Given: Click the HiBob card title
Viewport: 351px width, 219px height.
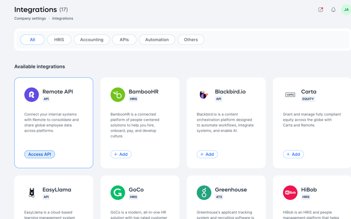Looking at the screenshot, I should pos(309,190).
